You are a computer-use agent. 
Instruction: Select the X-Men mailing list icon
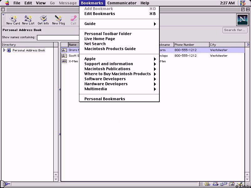click(x=64, y=61)
